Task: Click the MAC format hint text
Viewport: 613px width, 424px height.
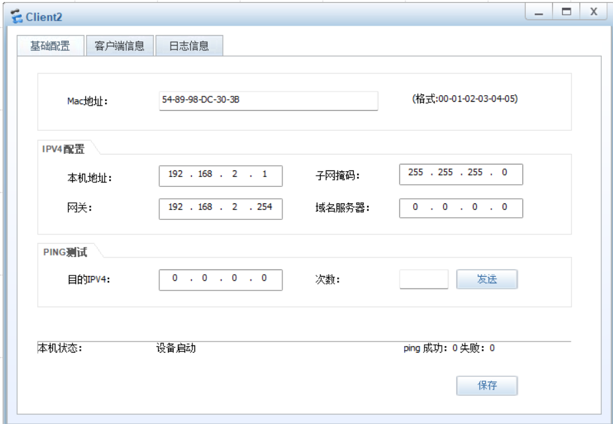Action: click(x=465, y=99)
